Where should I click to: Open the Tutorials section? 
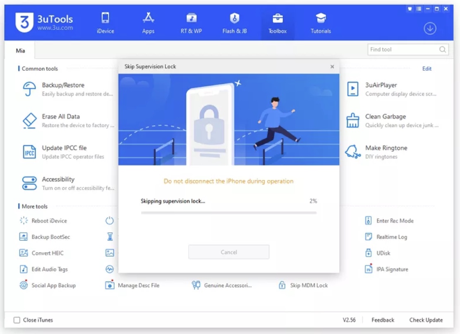coord(321,23)
